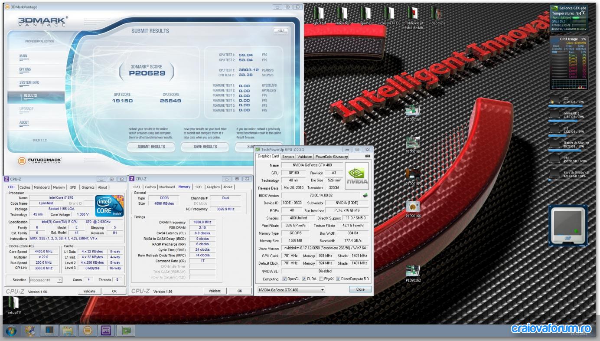Select the P1090163 image file on desktop

click(x=413, y=113)
